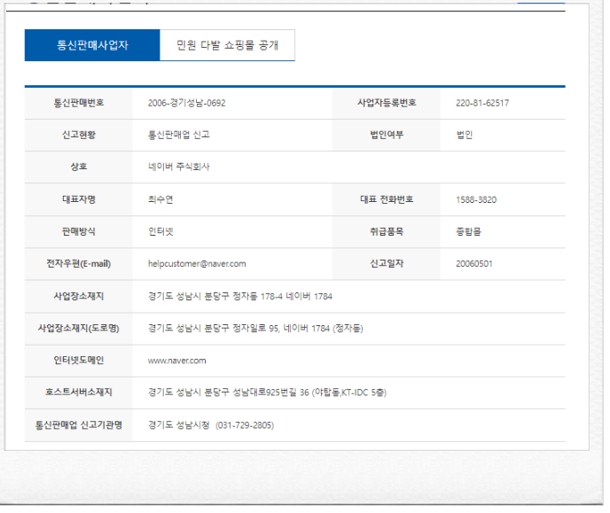Click the road address 정자일로 95
This screenshot has width=610, height=513.
point(255,329)
